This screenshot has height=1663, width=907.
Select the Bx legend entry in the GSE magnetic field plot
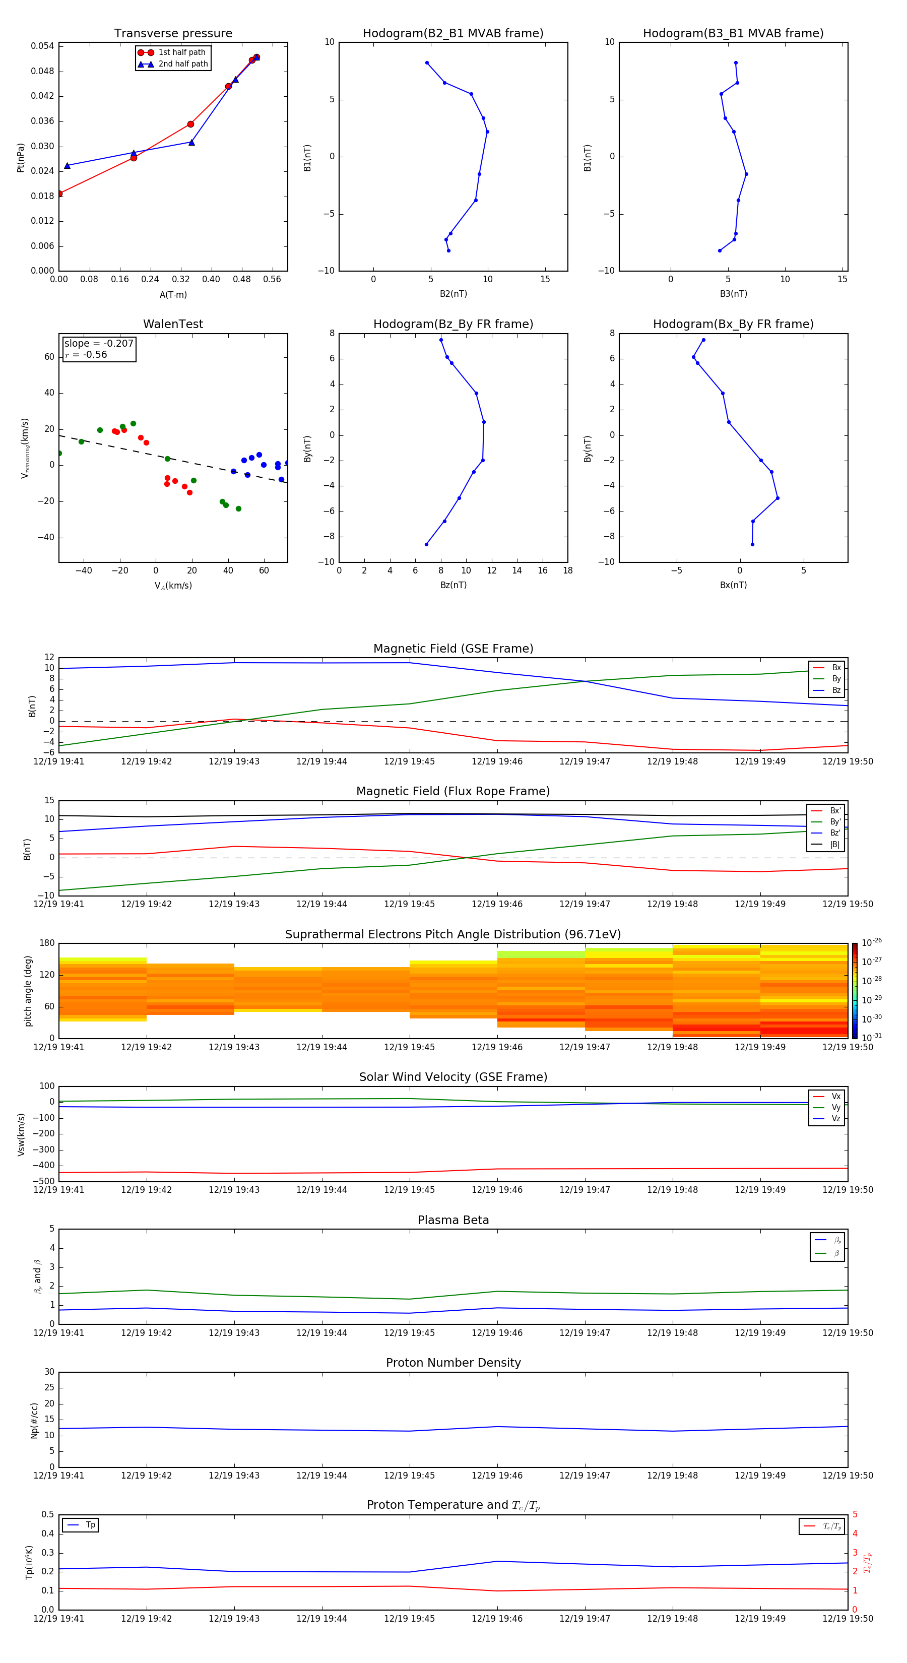[x=827, y=668]
